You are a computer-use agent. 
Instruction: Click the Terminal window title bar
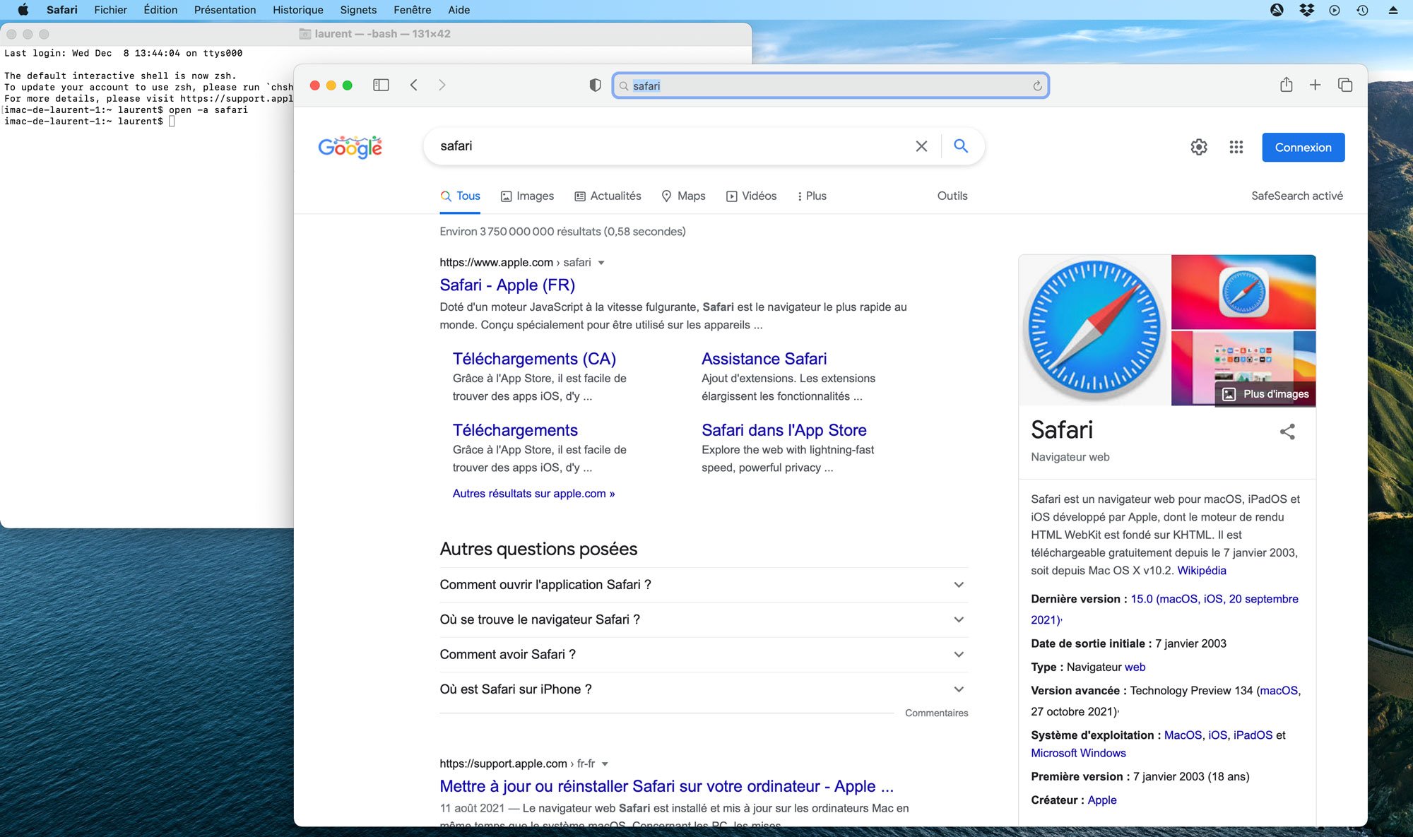376,34
